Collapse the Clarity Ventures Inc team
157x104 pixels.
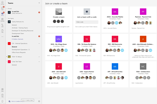point(7,22)
